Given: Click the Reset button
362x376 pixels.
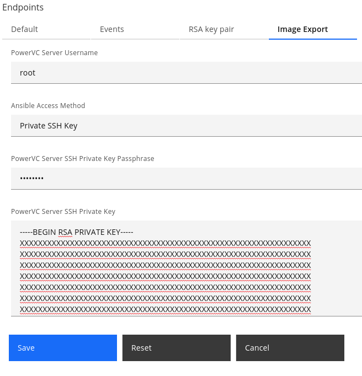Looking at the screenshot, I should (176, 348).
